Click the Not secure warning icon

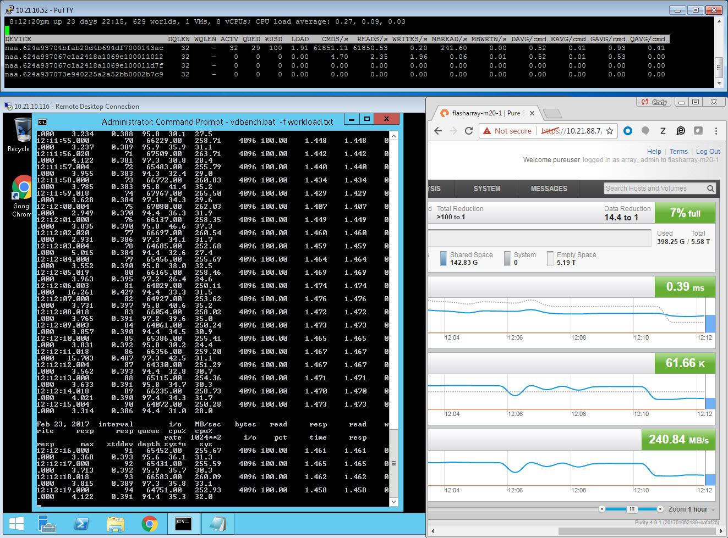point(487,131)
